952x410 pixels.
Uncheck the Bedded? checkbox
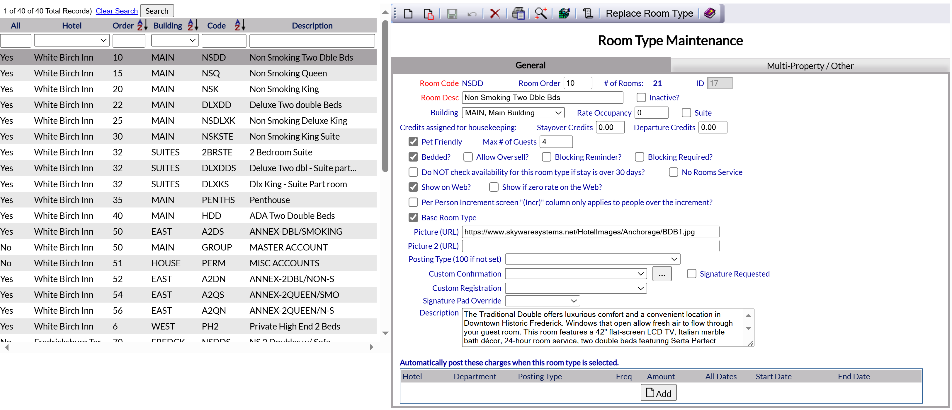click(x=413, y=157)
